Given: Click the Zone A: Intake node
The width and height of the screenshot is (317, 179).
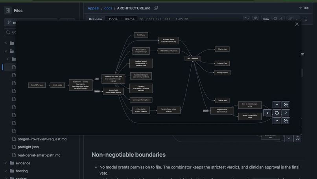Looking at the screenshot, I should click(57, 85).
